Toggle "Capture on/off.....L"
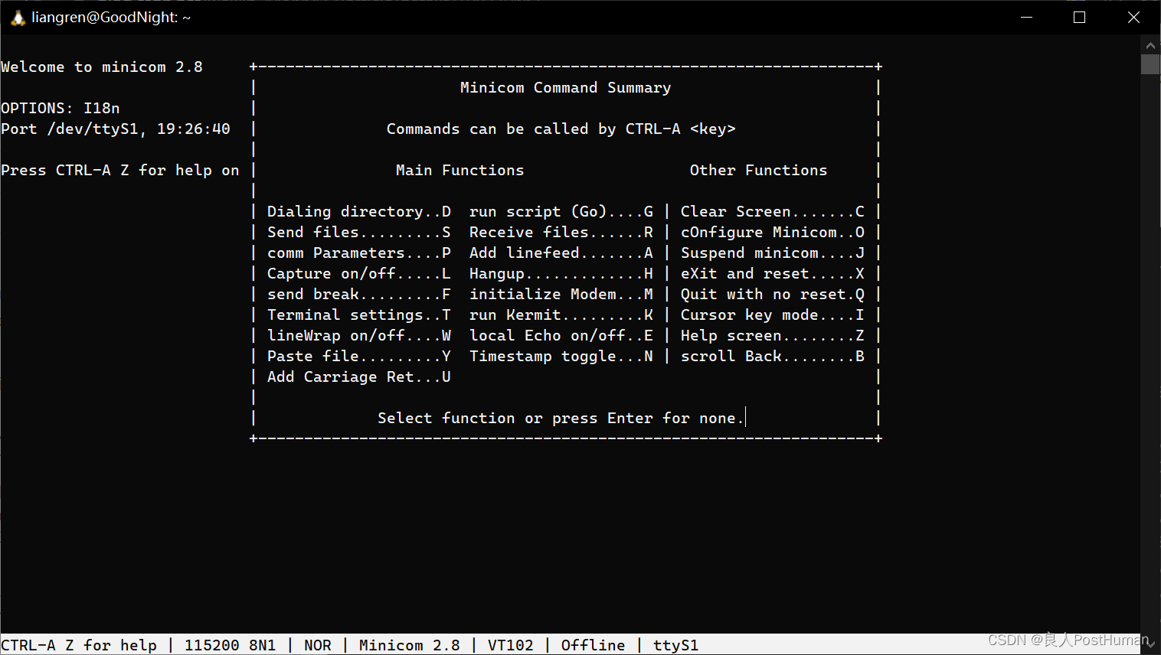 tap(358, 273)
